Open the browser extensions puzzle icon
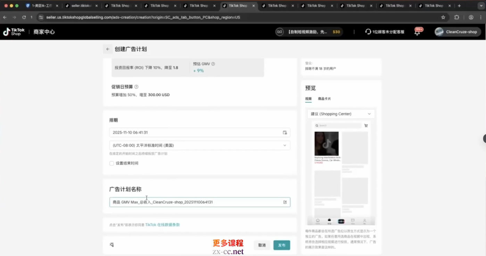Screen dimensions: 486x256 pos(456,17)
